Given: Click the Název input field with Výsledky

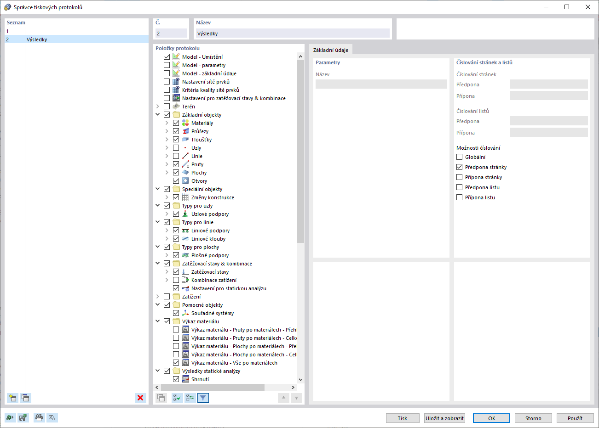Looking at the screenshot, I should click(x=293, y=34).
